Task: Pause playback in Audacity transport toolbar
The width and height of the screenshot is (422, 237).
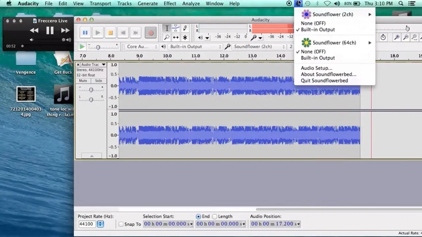Action: pos(85,33)
